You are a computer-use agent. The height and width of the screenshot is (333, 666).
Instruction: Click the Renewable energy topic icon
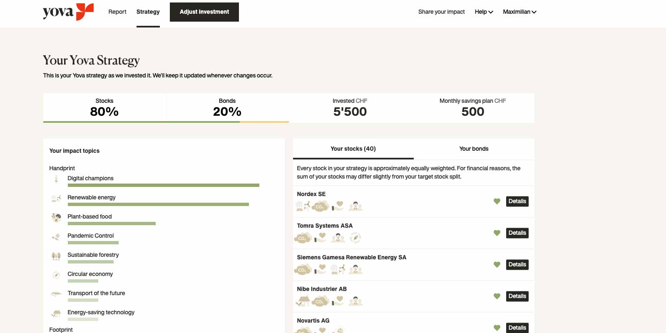pos(56,199)
